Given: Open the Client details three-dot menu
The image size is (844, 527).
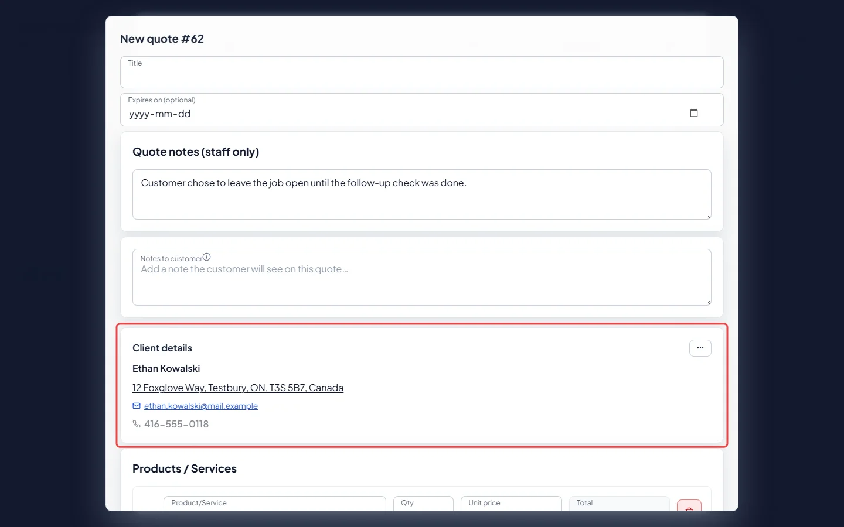Looking at the screenshot, I should coord(700,348).
